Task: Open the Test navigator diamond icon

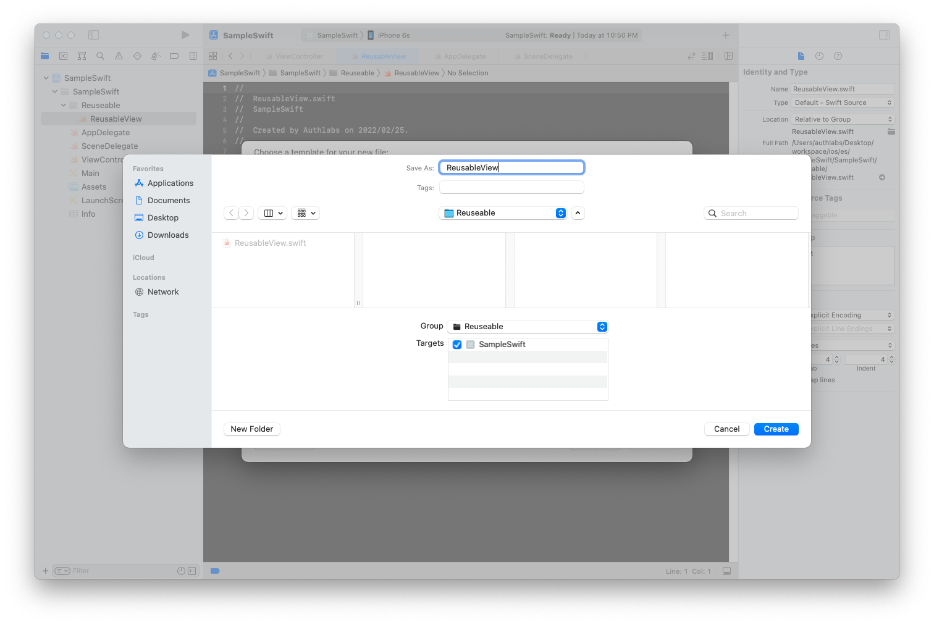Action: pyautogui.click(x=137, y=56)
